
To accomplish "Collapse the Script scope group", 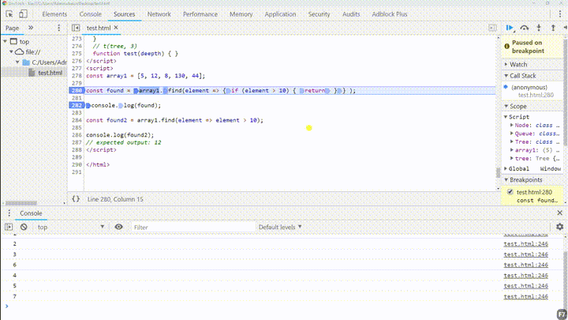I will (x=506, y=117).
